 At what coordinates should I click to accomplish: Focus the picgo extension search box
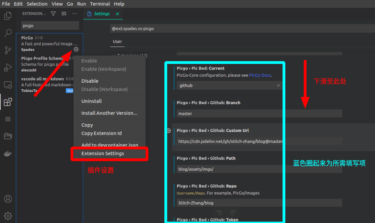click(50, 25)
